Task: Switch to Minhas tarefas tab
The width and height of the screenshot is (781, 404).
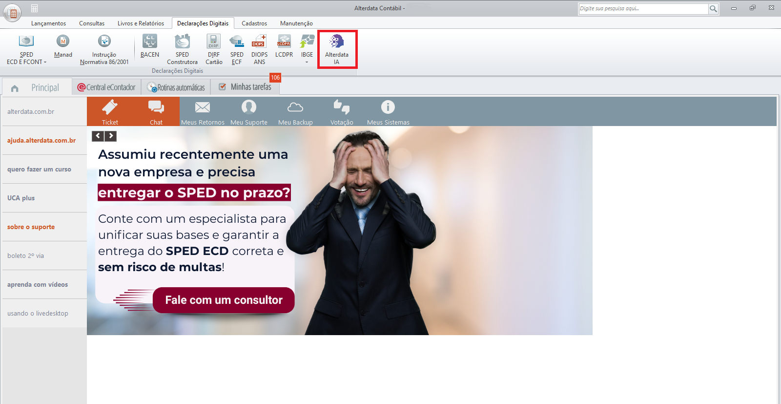Action: coord(245,87)
